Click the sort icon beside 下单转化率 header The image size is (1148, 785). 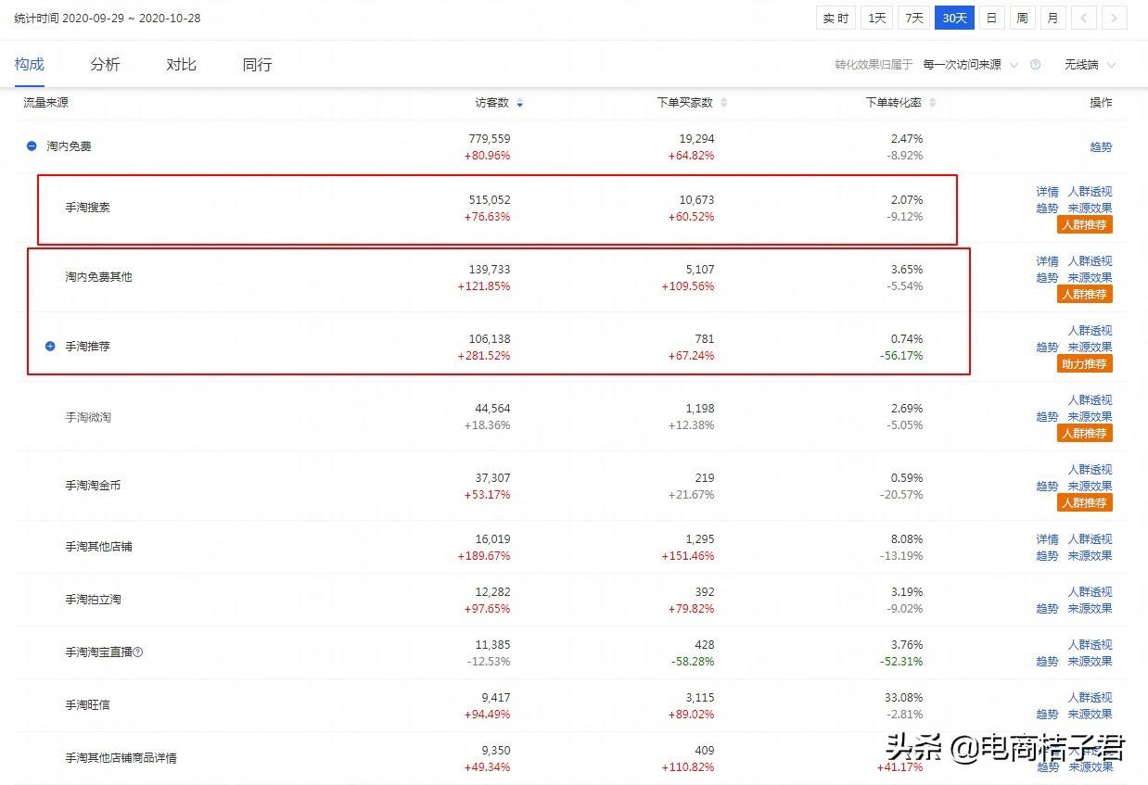[932, 103]
